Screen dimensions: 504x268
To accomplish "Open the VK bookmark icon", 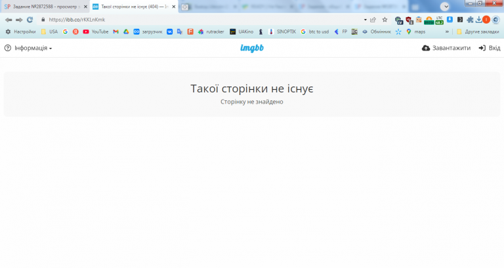I will pyautogui.click(x=169, y=31).
